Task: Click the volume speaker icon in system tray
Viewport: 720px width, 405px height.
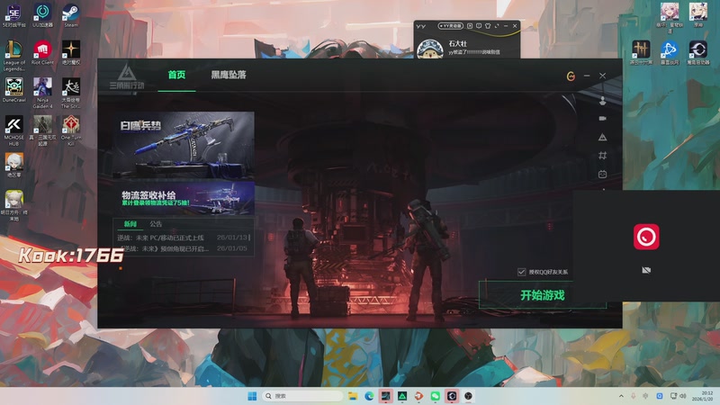Action: pyautogui.click(x=683, y=396)
